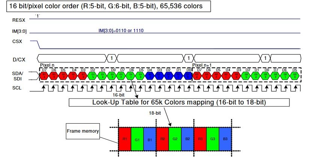Screen dimensions: 309x157
Task: Click the '18-bit' arrow caption
Action: [x=155, y=113]
